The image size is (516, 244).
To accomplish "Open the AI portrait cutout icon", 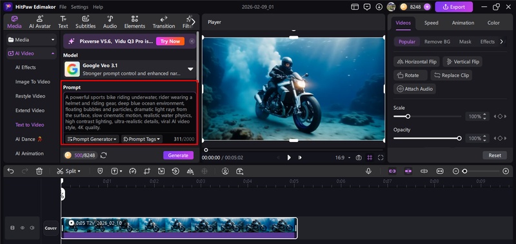I will pos(225,171).
